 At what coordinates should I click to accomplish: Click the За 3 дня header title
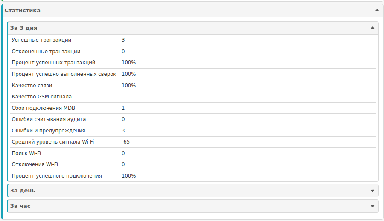23,28
